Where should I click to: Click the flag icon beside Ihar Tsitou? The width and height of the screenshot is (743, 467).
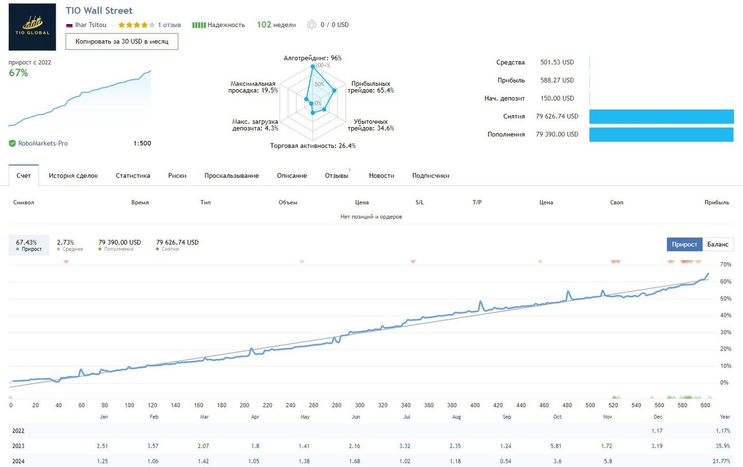pyautogui.click(x=69, y=25)
